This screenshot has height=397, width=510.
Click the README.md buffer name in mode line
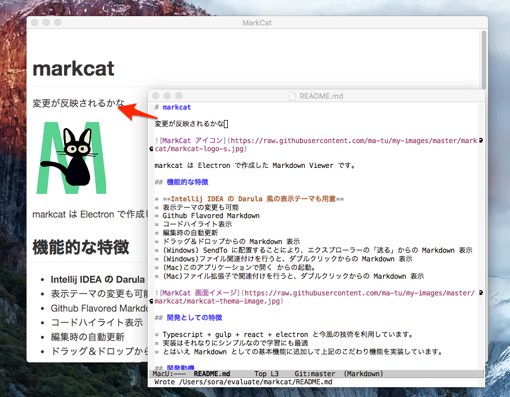(212, 373)
